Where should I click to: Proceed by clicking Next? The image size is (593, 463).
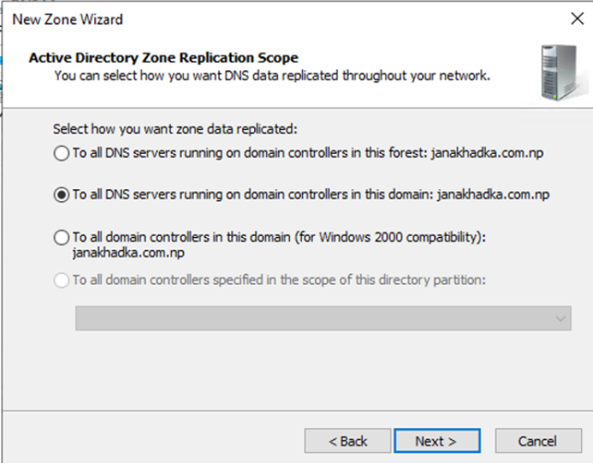(437, 441)
